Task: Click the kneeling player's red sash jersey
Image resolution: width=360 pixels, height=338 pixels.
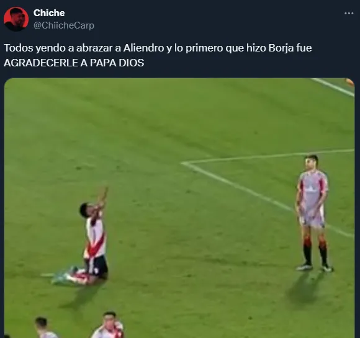Action: point(96,236)
